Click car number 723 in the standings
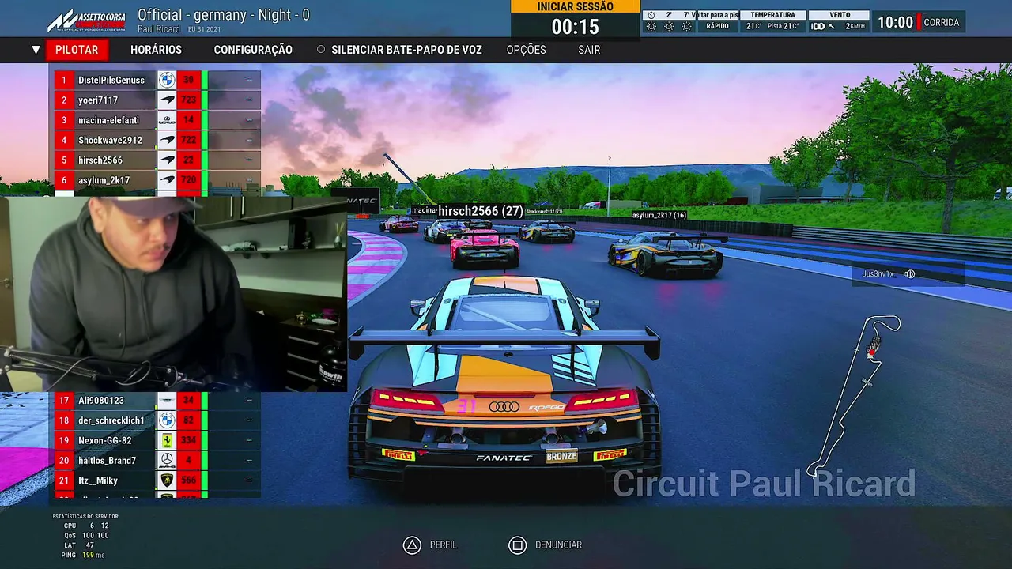Image resolution: width=1012 pixels, height=569 pixels. [189, 100]
